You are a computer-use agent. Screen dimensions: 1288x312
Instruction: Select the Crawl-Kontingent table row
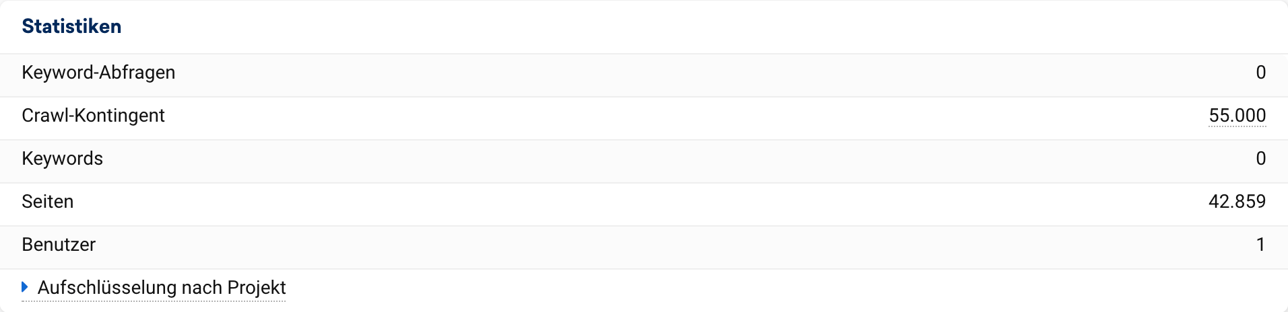coord(644,118)
